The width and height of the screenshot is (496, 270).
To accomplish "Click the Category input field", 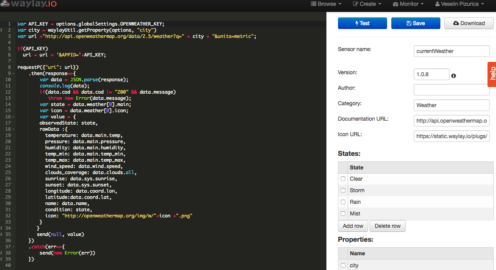I will coord(452,105).
